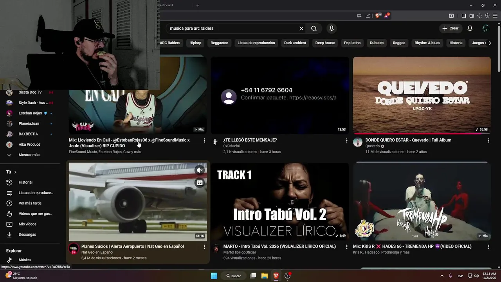The image size is (501, 282).
Task: Open the taskbar weather widget
Action: [x=22, y=276]
